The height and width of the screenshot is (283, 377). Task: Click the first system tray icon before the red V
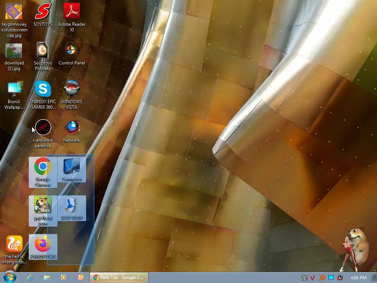click(304, 278)
